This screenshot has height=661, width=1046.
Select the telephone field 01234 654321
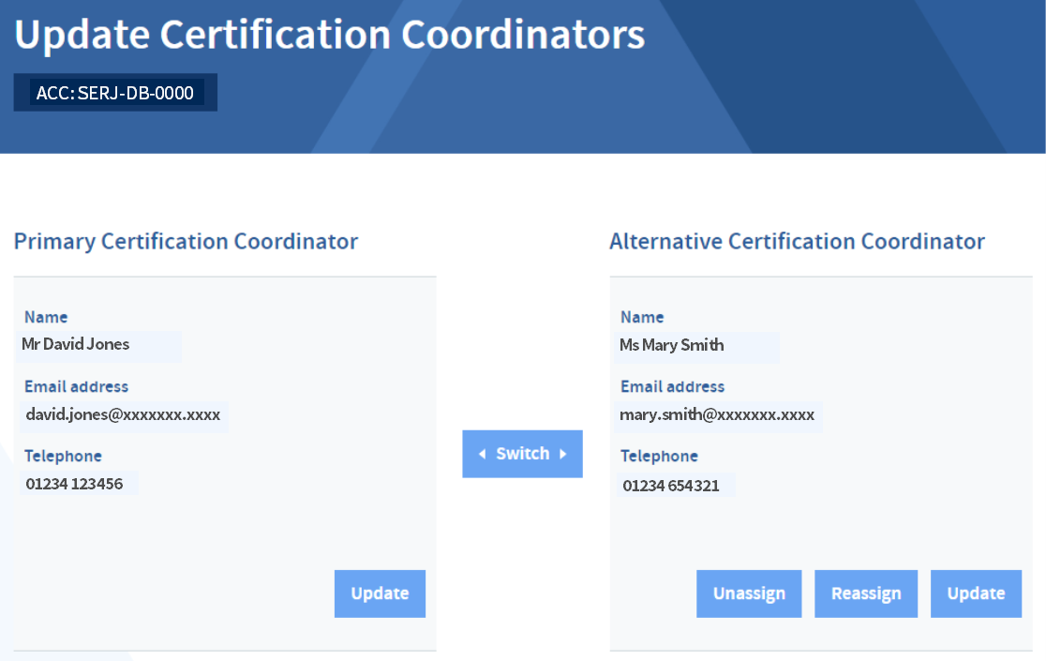click(676, 486)
